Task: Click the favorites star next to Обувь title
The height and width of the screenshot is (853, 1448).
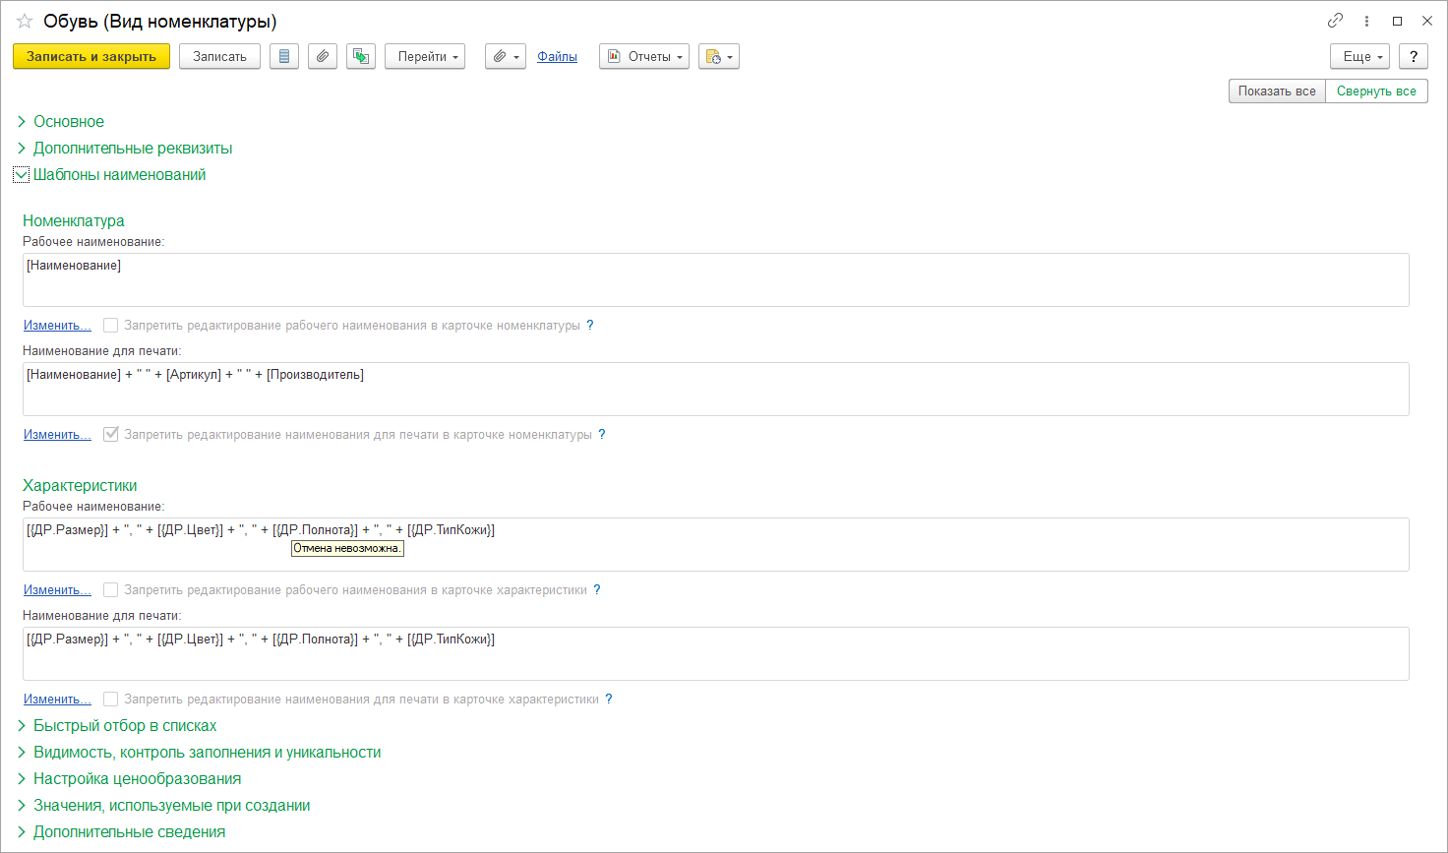Action: [25, 21]
